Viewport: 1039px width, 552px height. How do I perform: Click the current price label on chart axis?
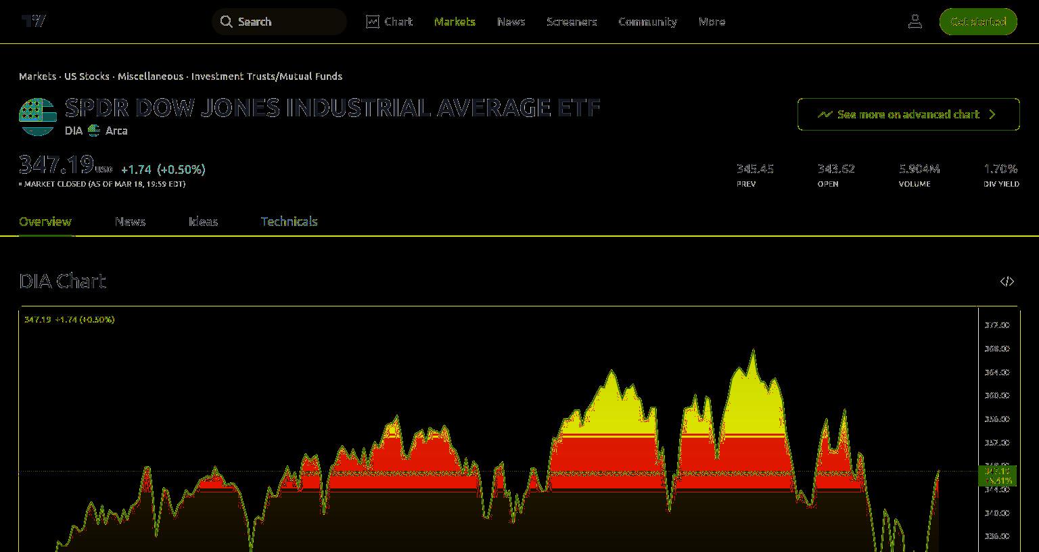[x=997, y=476]
